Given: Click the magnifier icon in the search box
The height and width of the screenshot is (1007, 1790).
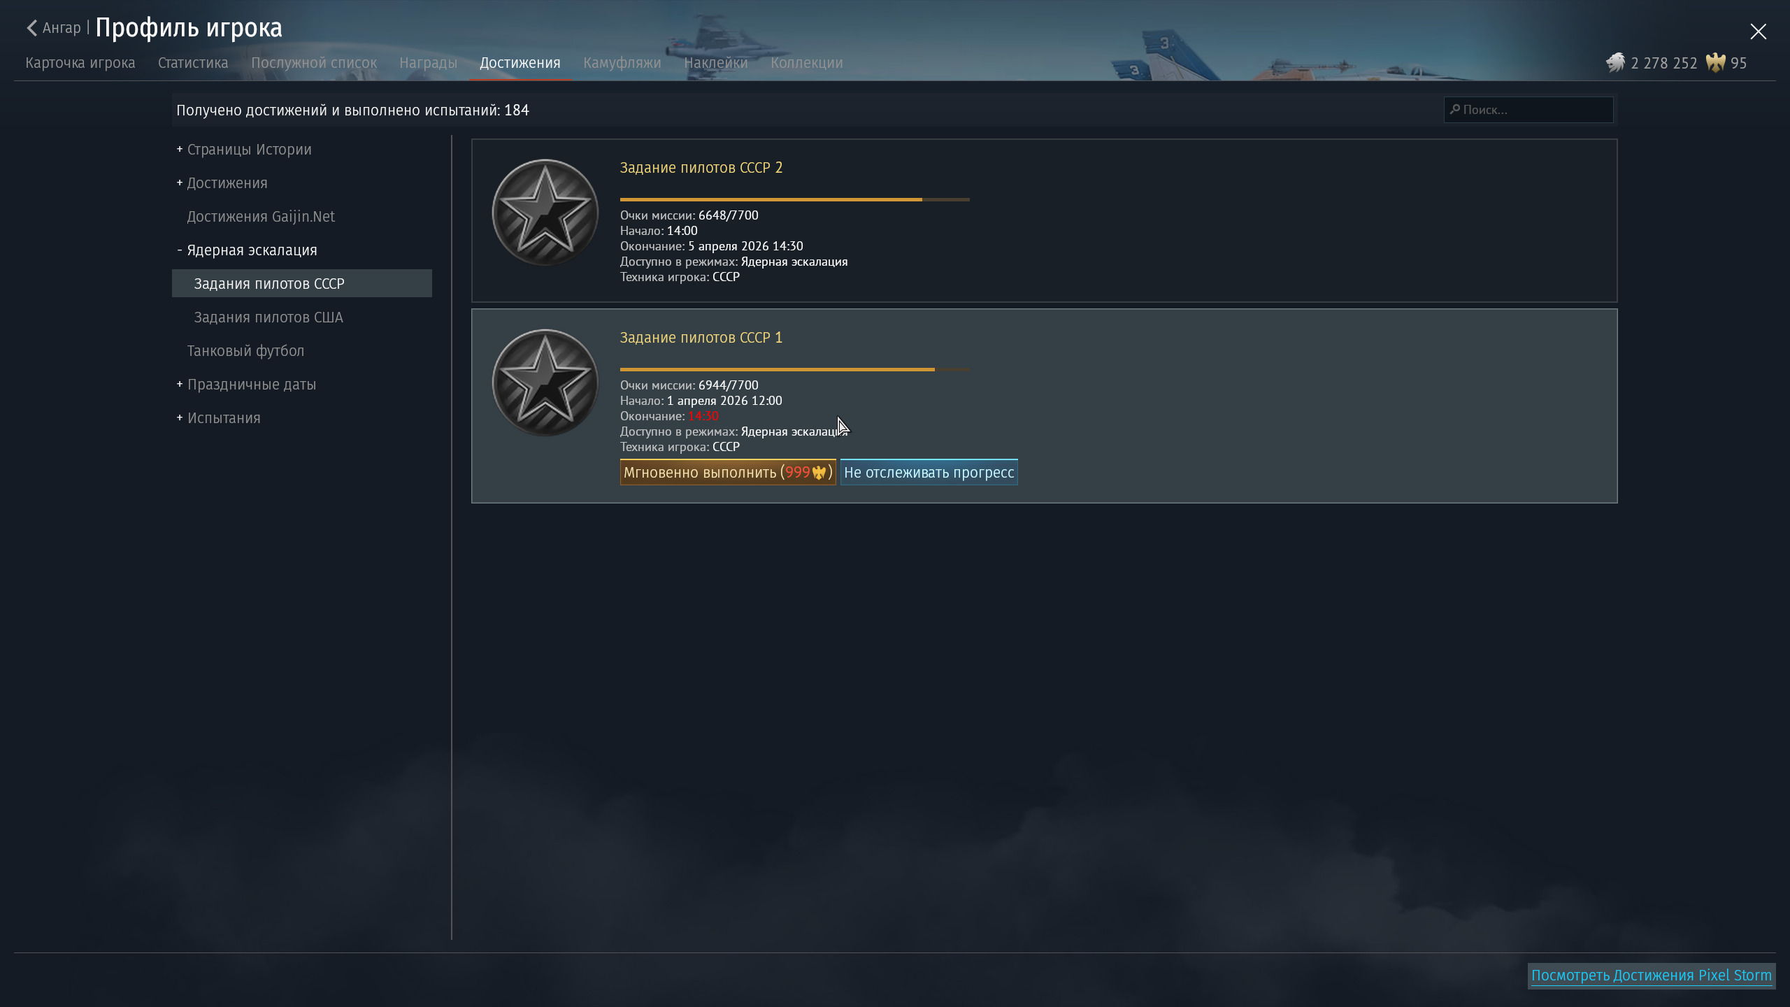Looking at the screenshot, I should coord(1455,110).
